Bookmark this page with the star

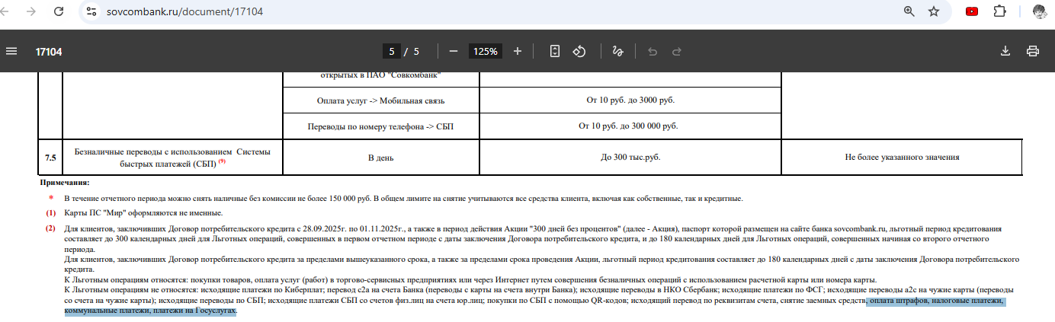tap(934, 11)
